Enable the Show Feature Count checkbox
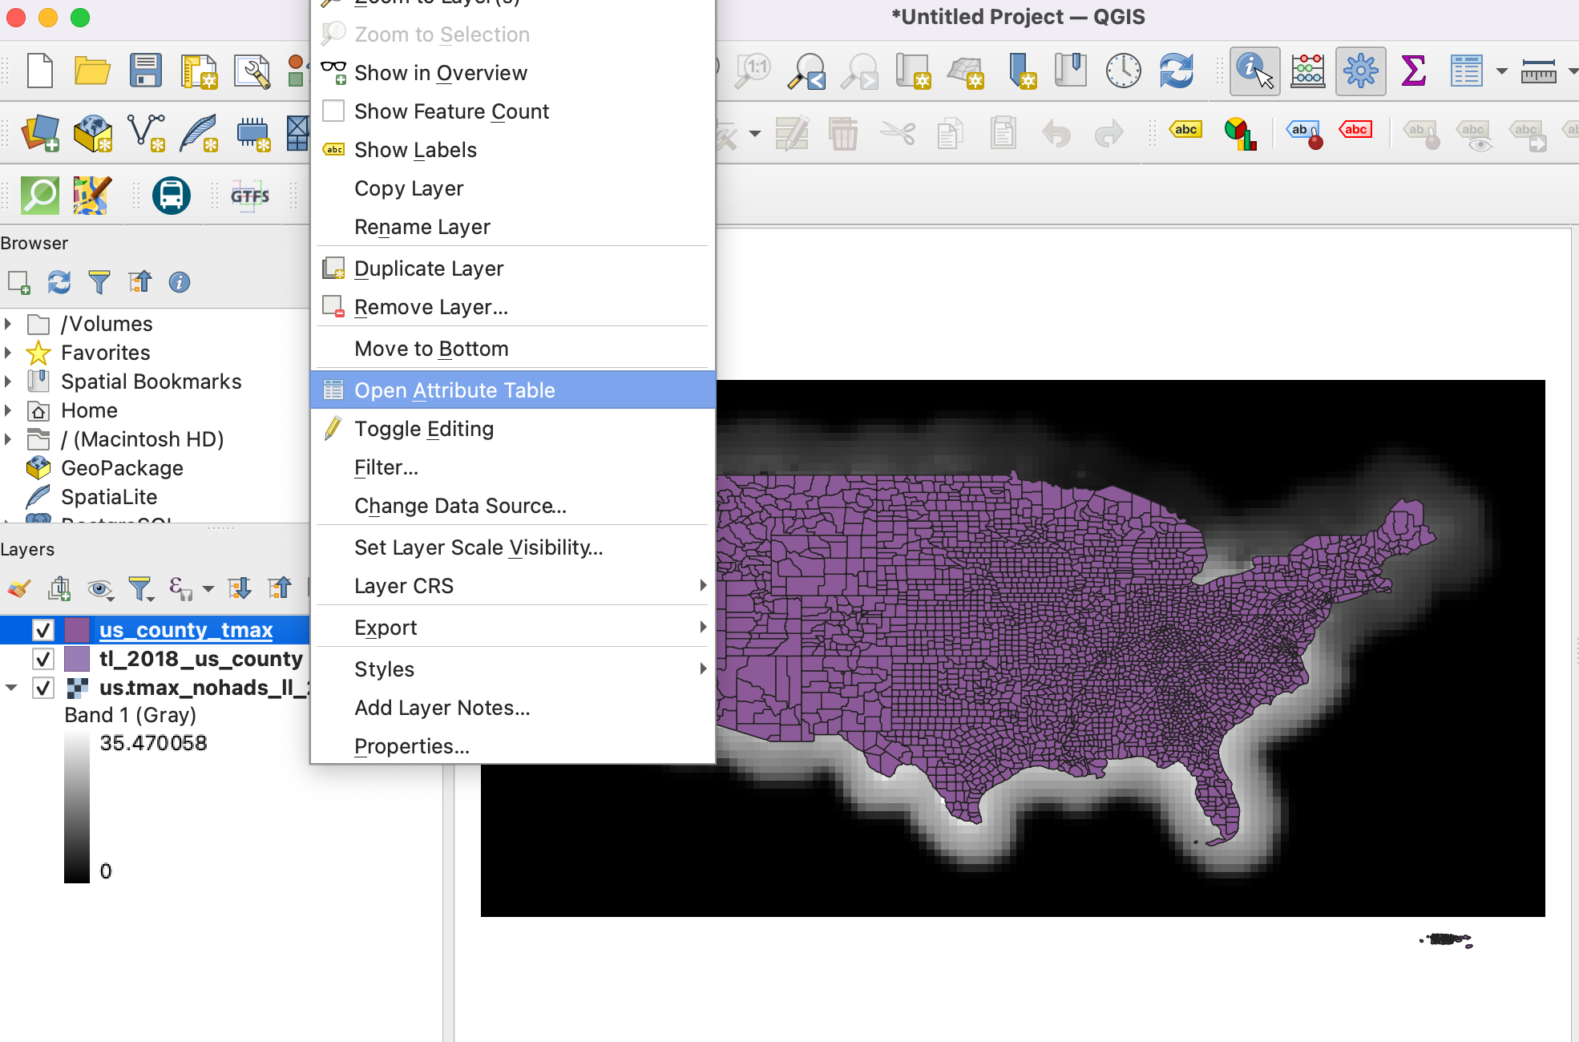1579x1042 pixels. click(x=333, y=111)
